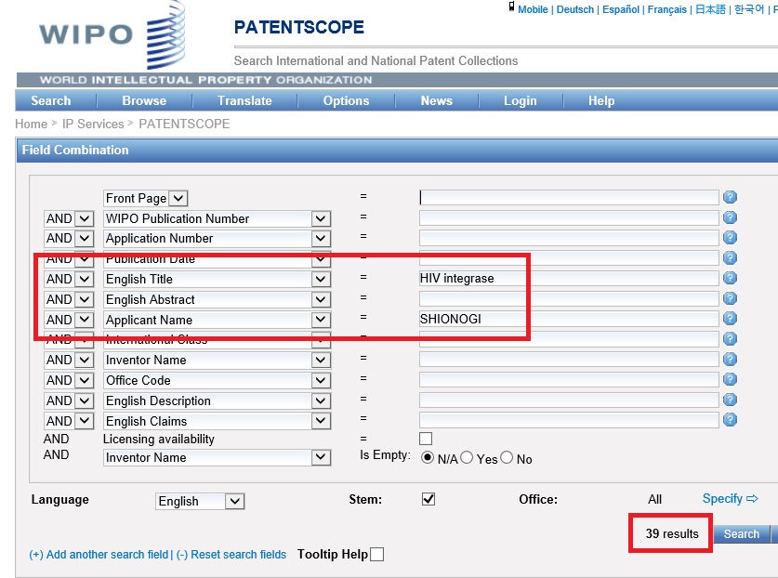
Task: Open the Browse menu
Action: [144, 100]
